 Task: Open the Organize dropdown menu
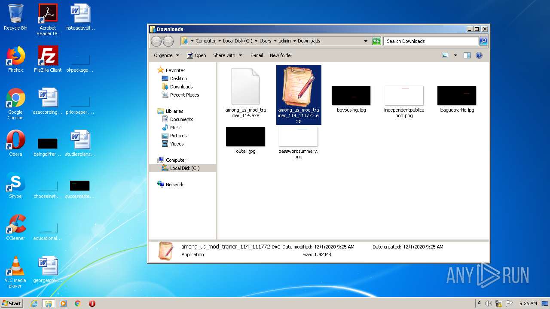point(166,55)
